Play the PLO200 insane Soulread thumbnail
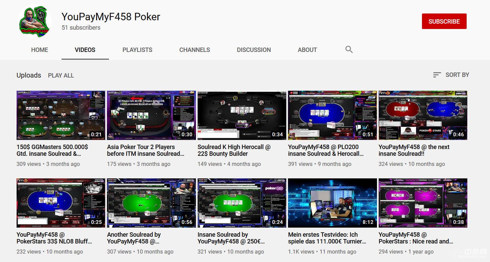490x262 pixels. (332, 115)
